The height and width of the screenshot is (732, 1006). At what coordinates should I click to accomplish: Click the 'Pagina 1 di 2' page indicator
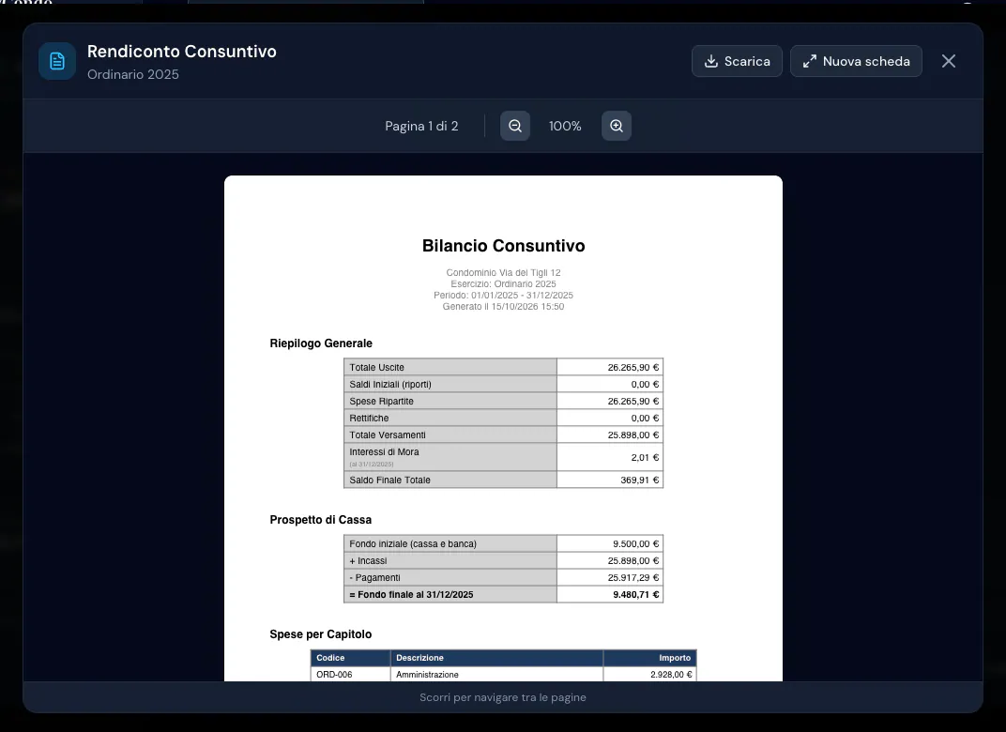[421, 127]
